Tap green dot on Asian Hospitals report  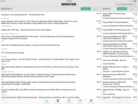[99, 23]
